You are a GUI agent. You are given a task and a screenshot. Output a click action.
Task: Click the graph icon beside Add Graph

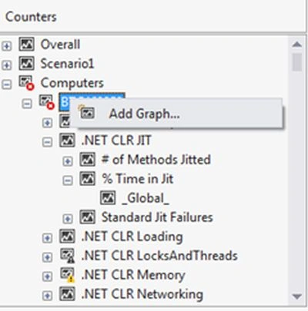[x=87, y=113]
